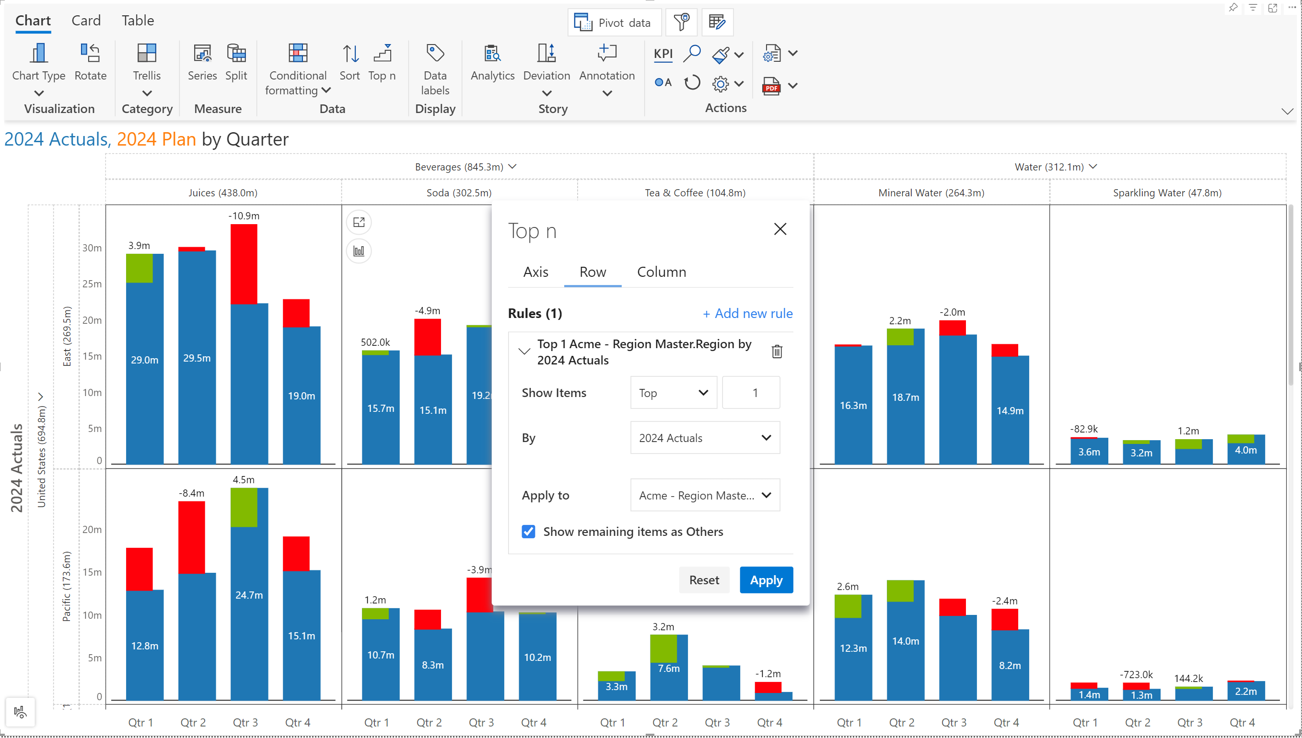Open the By 2024 Actuals dropdown
1302x738 pixels.
coord(705,437)
